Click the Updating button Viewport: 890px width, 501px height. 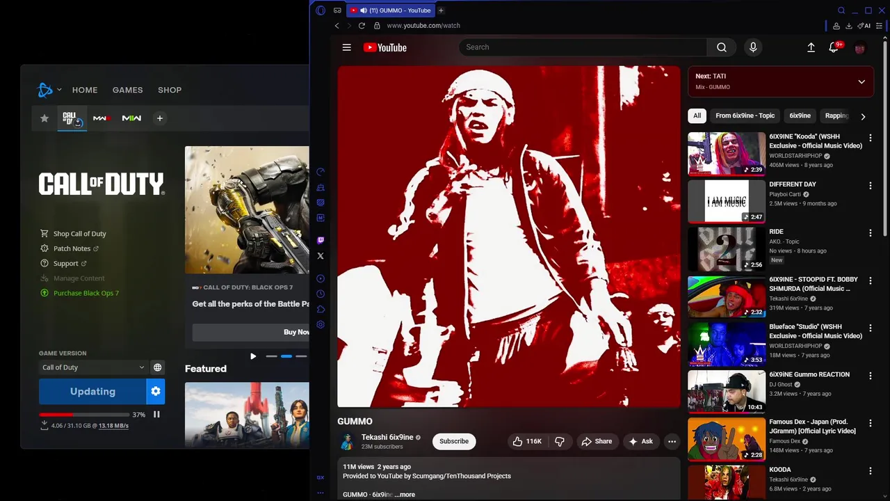coord(92,392)
